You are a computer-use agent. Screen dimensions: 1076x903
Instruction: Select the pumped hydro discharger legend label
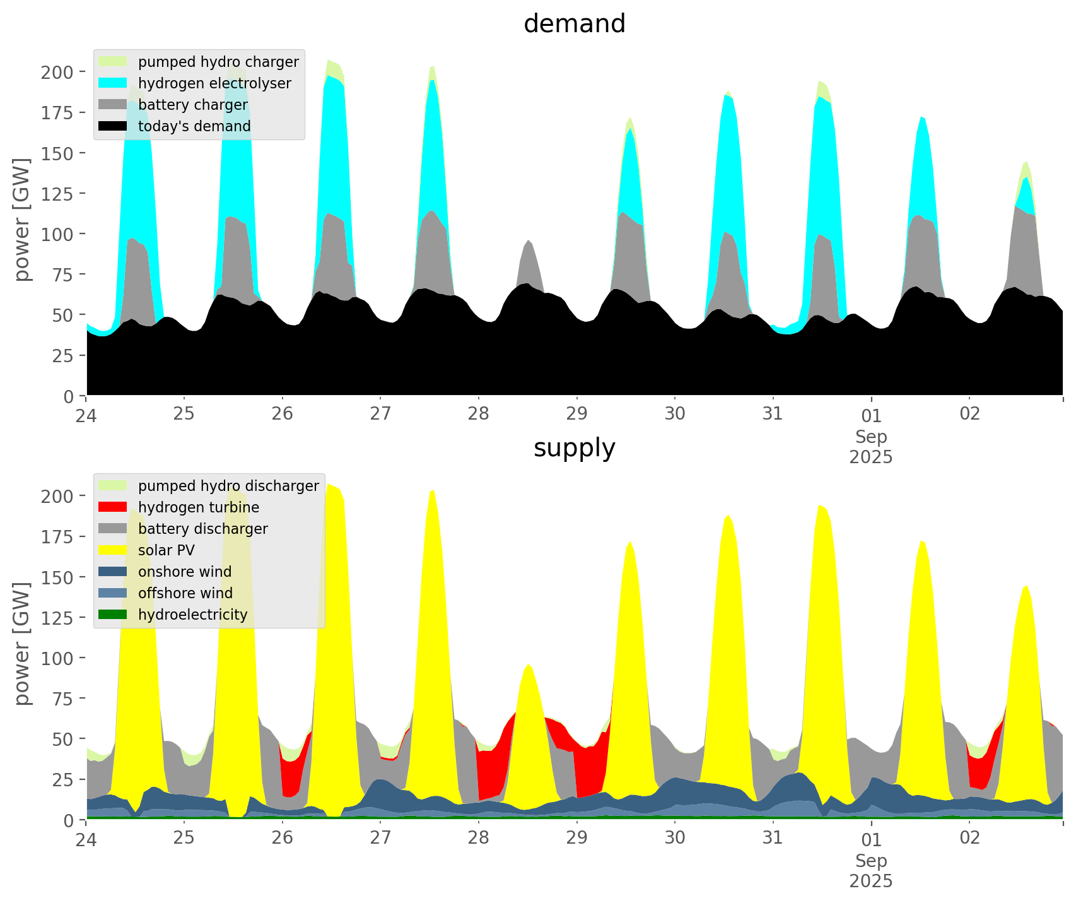228,486
